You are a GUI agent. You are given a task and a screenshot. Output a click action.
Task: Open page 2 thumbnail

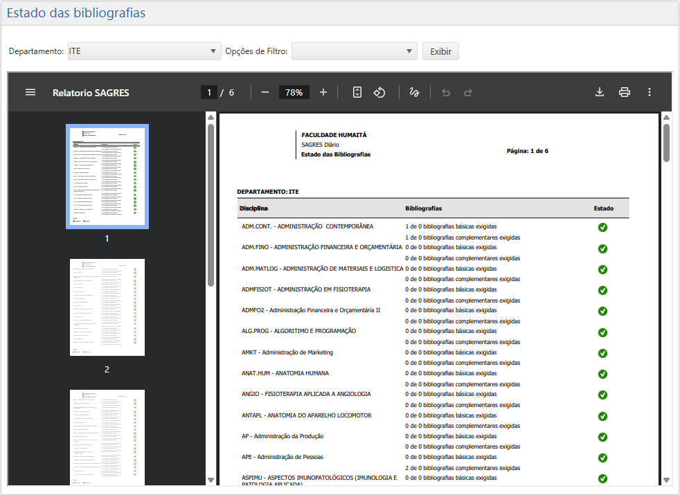(107, 307)
